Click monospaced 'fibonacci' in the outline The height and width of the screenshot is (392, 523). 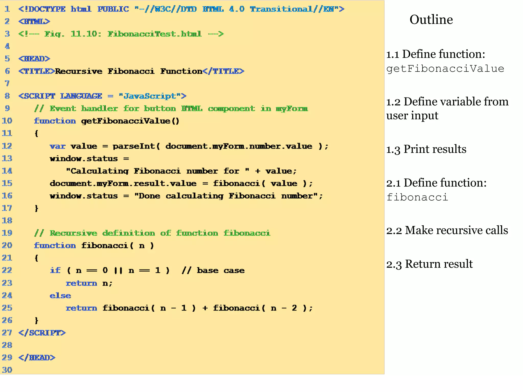(x=417, y=197)
